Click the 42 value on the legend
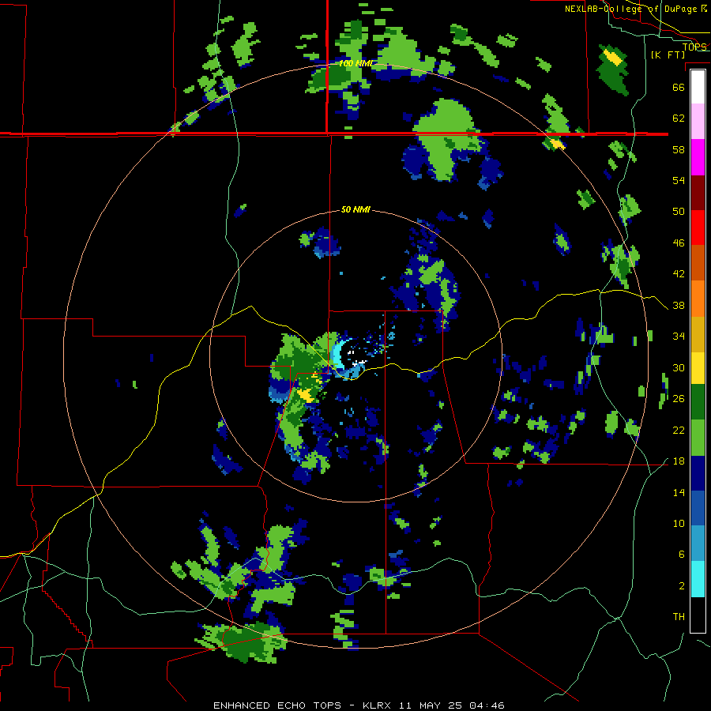 pos(679,274)
